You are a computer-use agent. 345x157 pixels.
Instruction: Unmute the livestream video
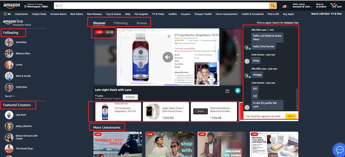(x=168, y=57)
